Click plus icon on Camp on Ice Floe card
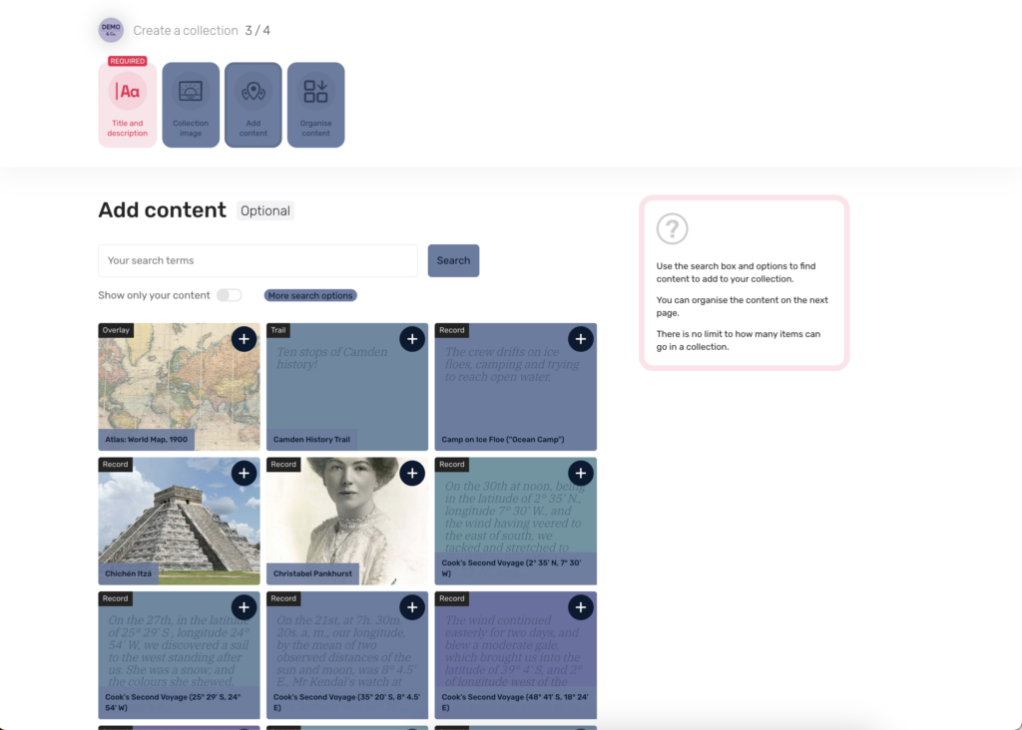 tap(580, 339)
